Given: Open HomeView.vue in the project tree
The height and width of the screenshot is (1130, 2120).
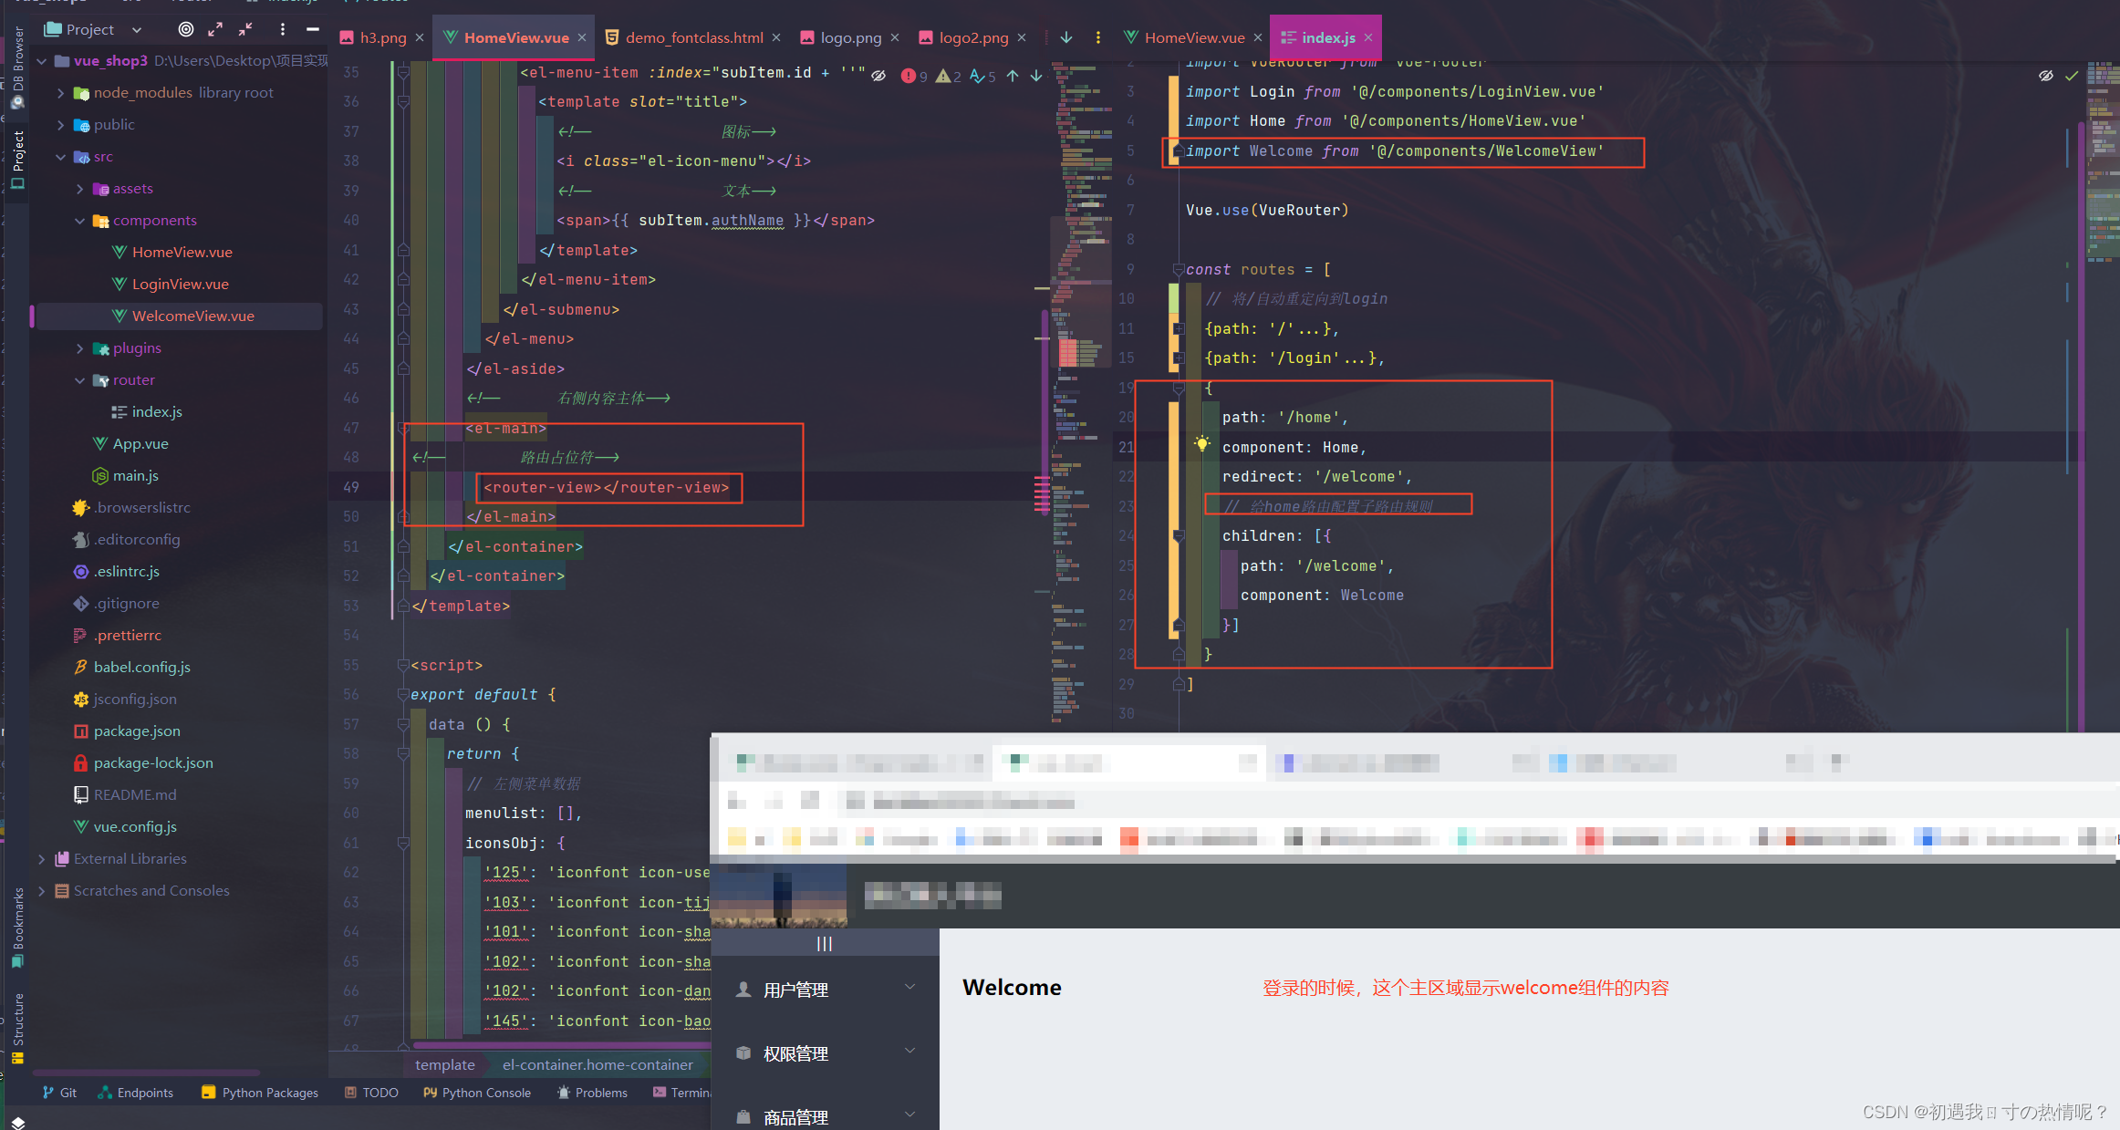Looking at the screenshot, I should tap(182, 253).
